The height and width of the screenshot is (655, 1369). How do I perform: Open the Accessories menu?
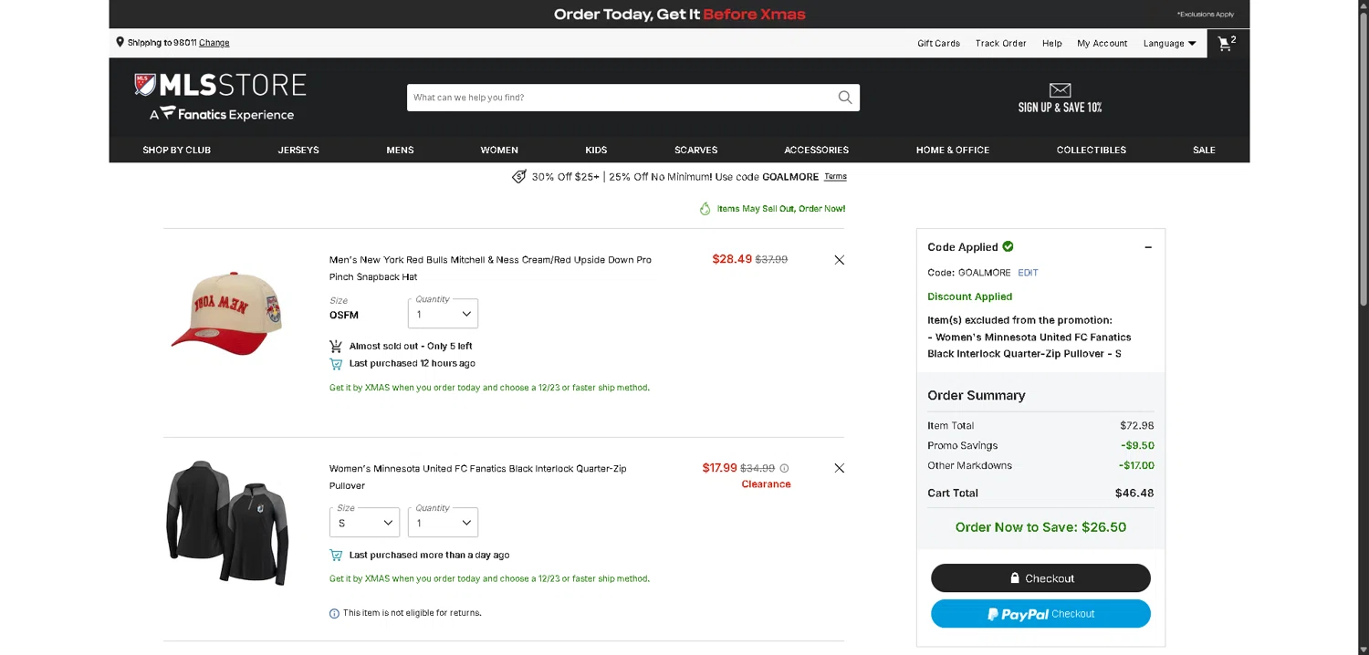pyautogui.click(x=817, y=150)
